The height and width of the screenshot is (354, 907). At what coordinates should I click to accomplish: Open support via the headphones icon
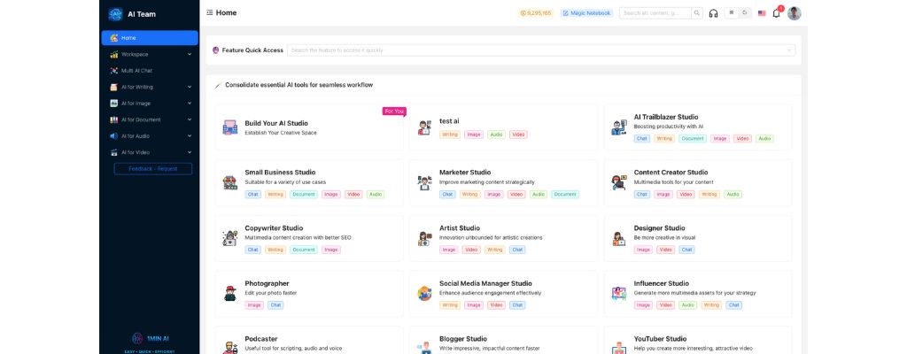point(714,13)
